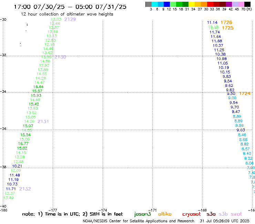This screenshot has width=255, height=224.
Task: Click the altika satellite legend label
Action: pyautogui.click(x=165, y=214)
